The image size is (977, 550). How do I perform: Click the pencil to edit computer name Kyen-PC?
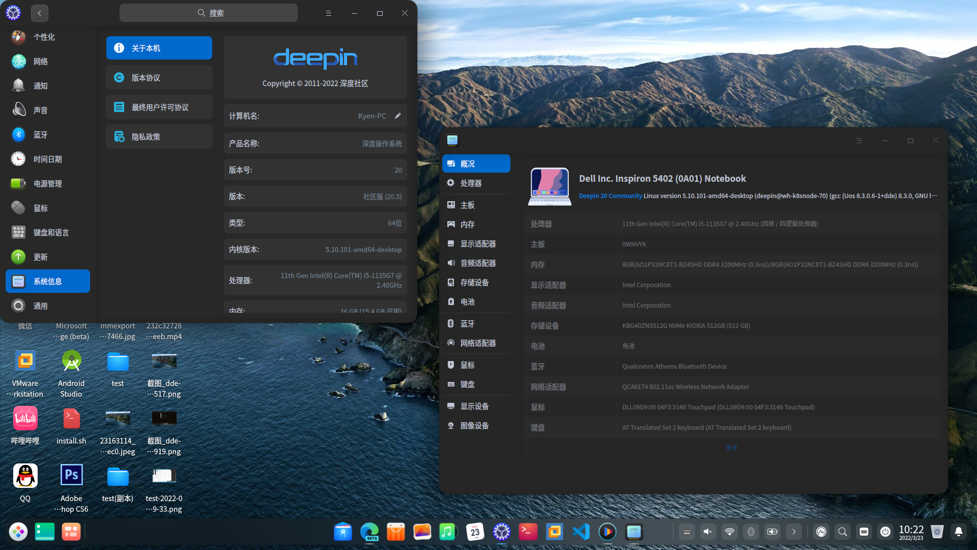(x=397, y=116)
